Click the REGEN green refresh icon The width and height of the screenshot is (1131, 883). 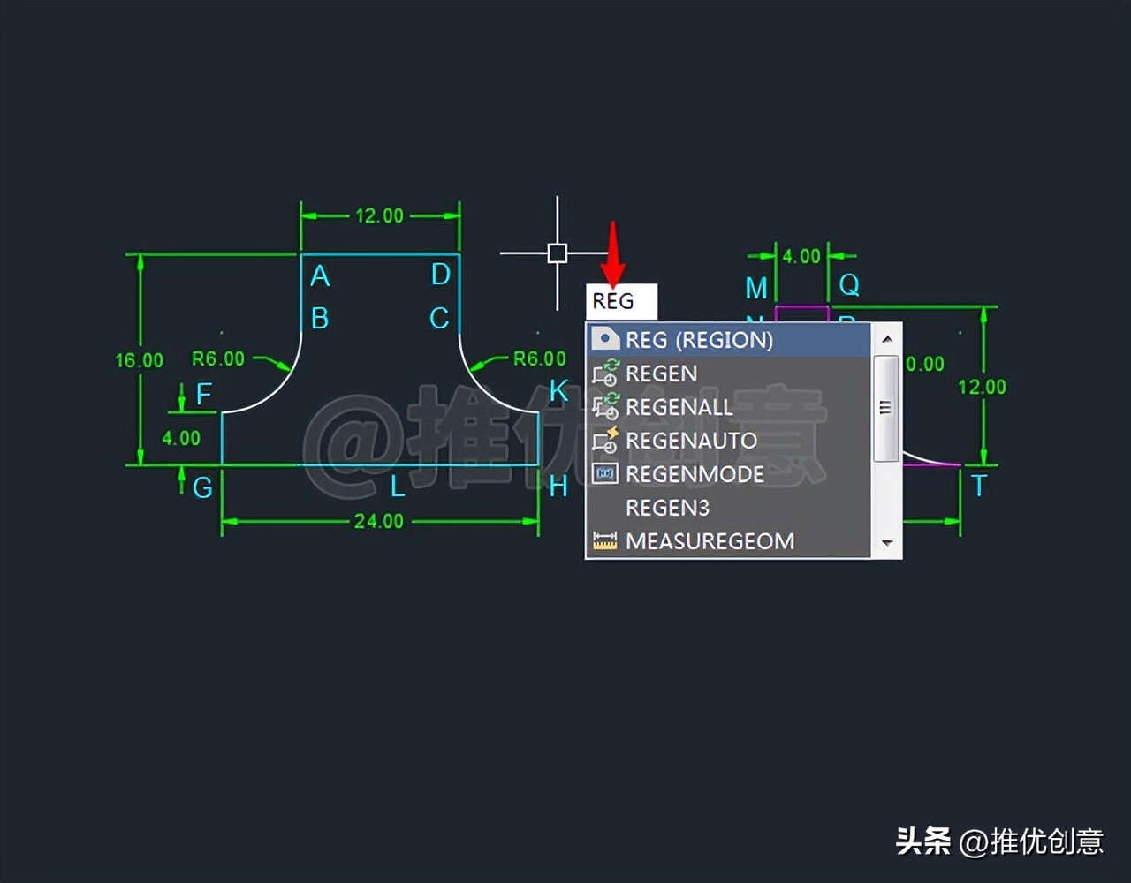pos(606,374)
